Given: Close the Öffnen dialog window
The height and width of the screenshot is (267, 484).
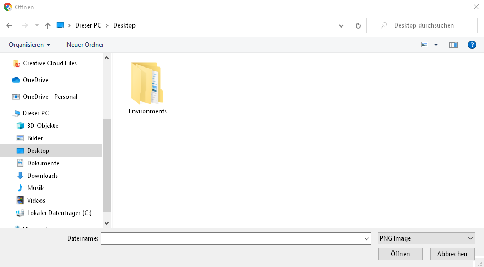Looking at the screenshot, I should (x=476, y=7).
